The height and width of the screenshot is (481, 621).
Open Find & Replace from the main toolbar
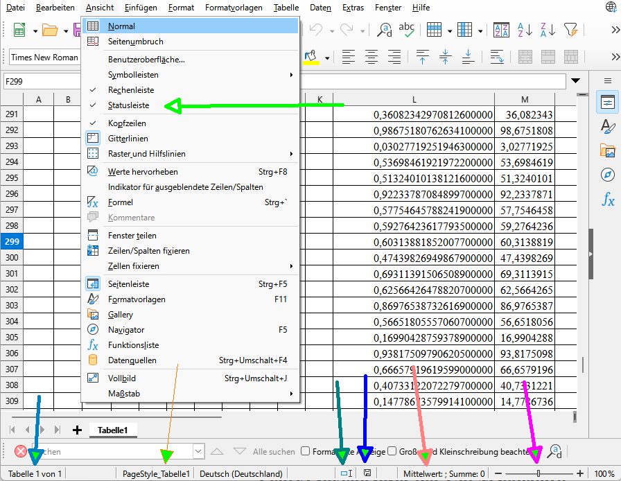[384, 30]
